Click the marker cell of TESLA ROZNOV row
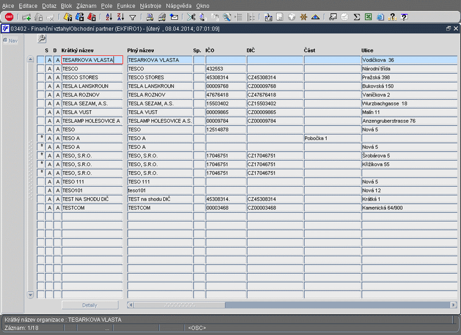Screen dimensions: 461x335 pos(40,95)
